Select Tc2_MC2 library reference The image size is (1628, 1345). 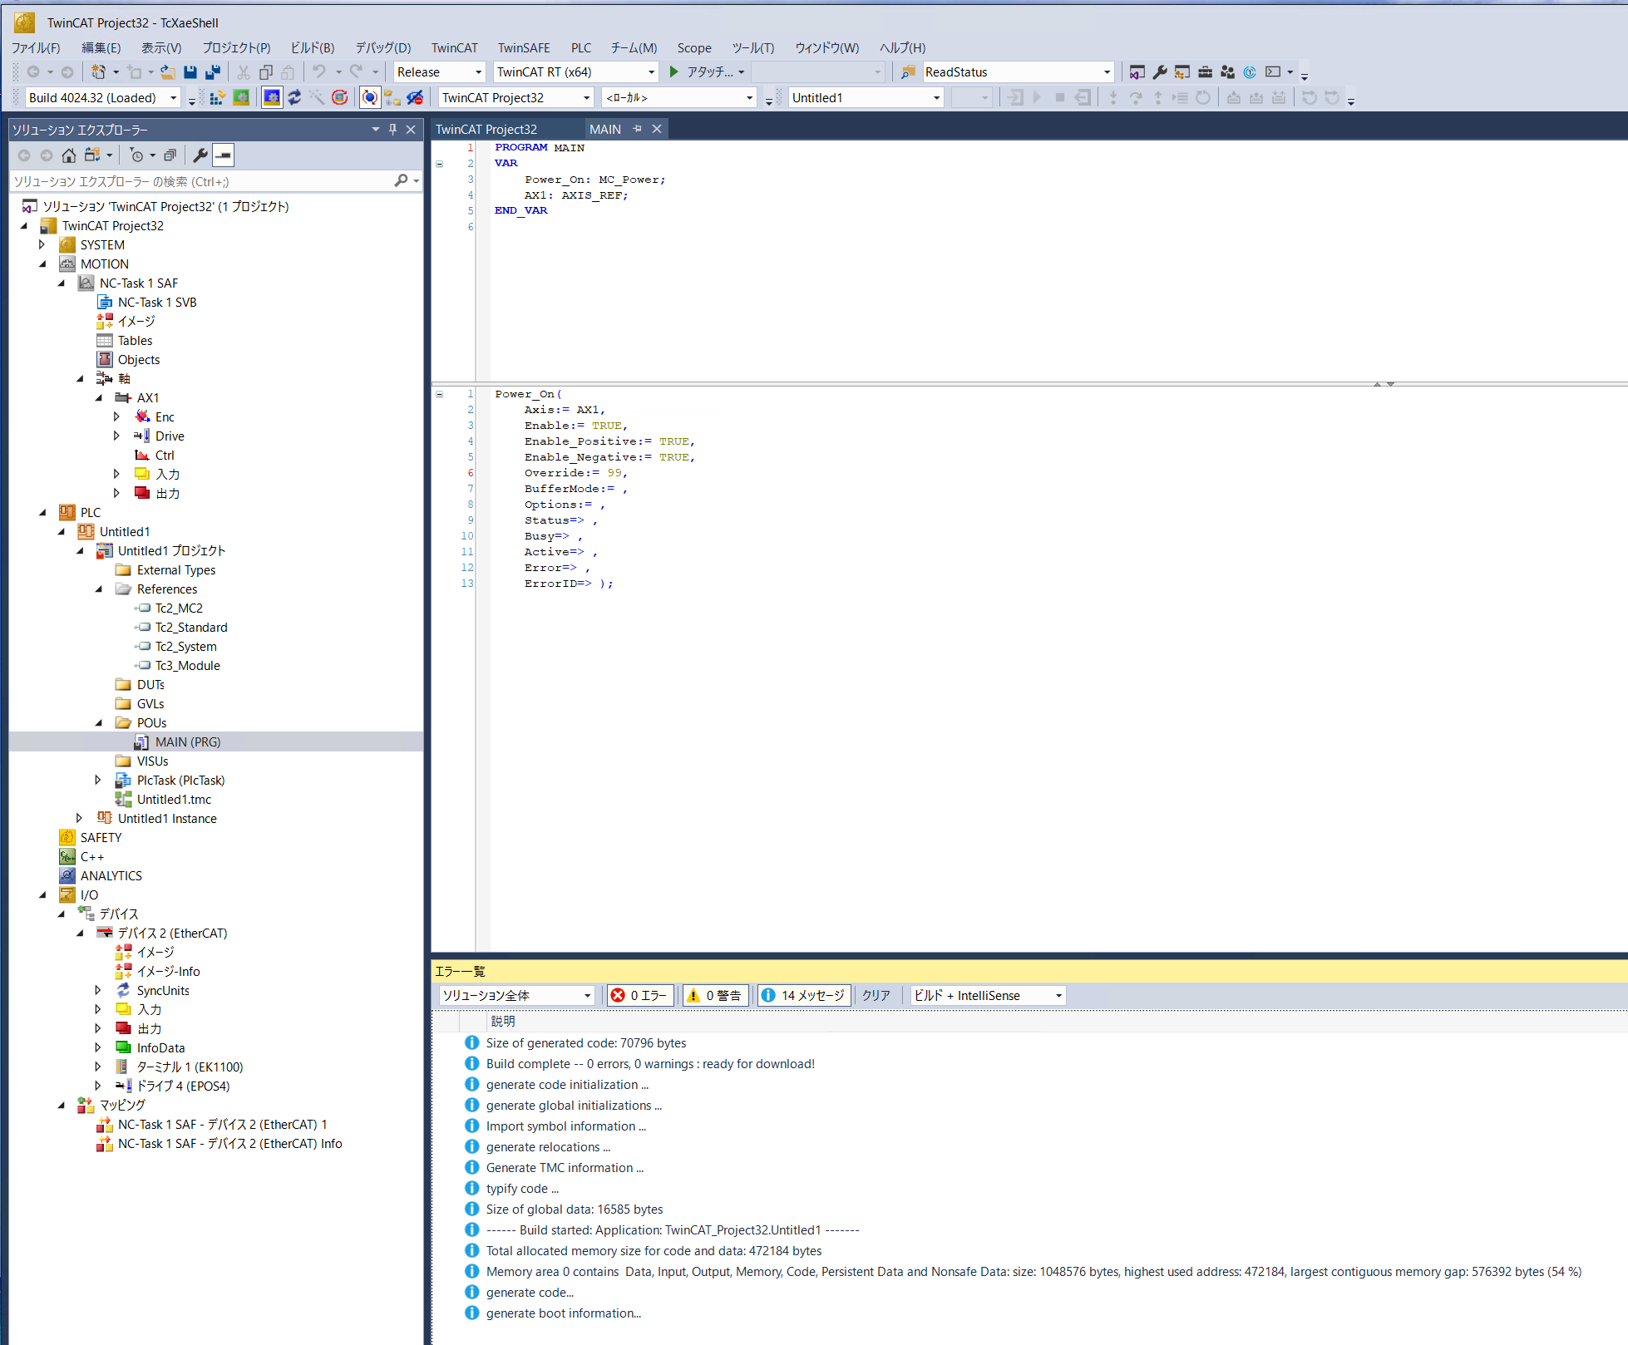[x=179, y=608]
